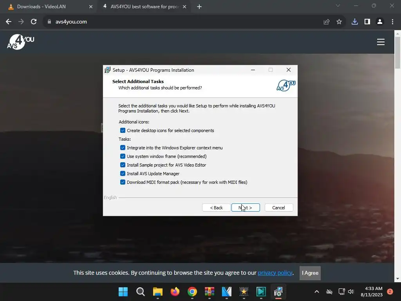This screenshot has width=401, height=301.
Task: Close the Setup dialog with X
Action: [x=289, y=70]
